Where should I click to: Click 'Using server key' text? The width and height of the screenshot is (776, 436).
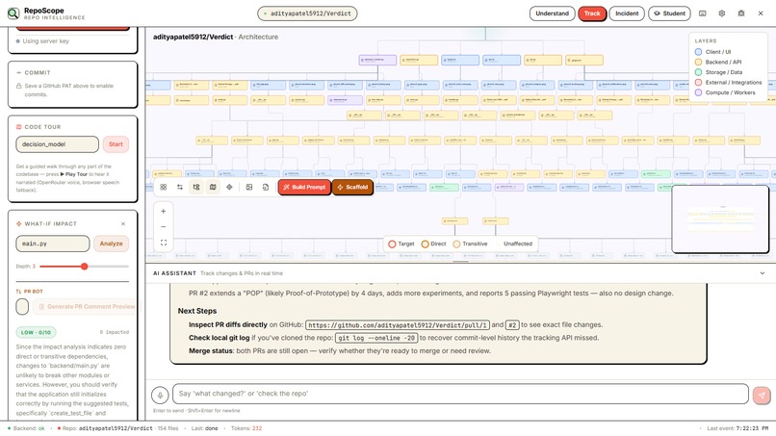45,41
